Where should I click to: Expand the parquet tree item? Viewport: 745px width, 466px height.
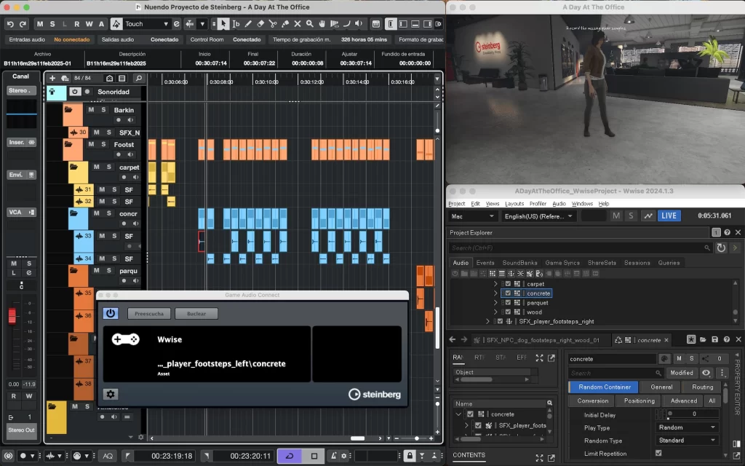(496, 303)
